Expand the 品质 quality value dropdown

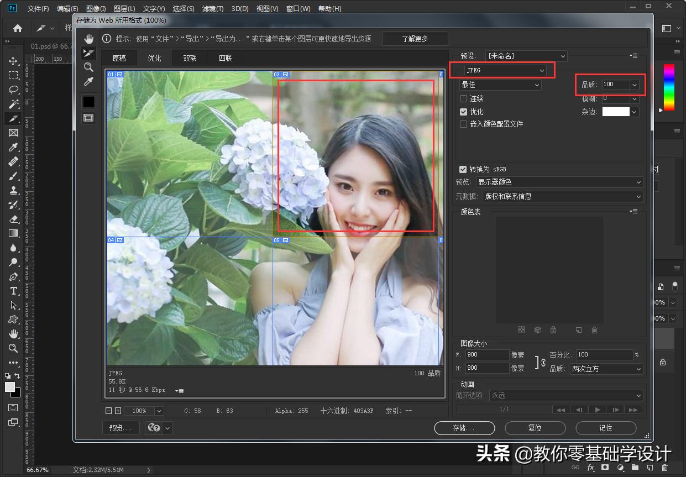tap(635, 85)
